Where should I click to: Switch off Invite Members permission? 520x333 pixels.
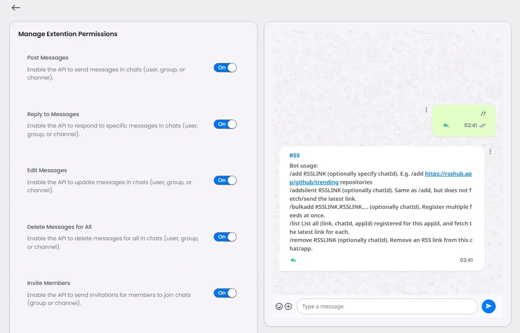click(225, 293)
